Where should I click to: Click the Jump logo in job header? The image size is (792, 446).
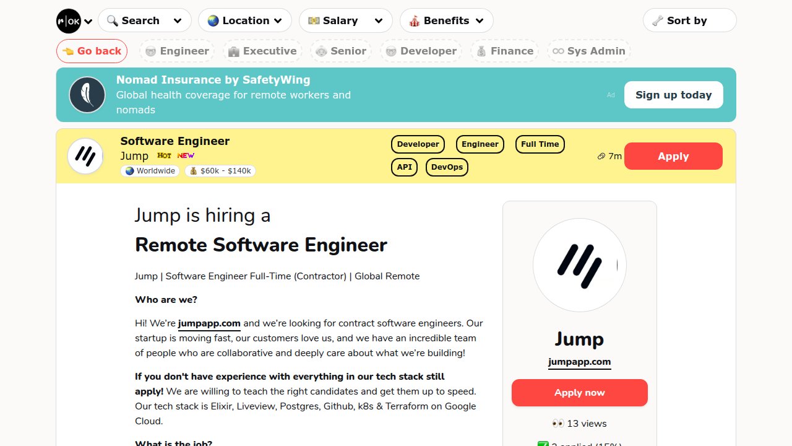point(85,156)
